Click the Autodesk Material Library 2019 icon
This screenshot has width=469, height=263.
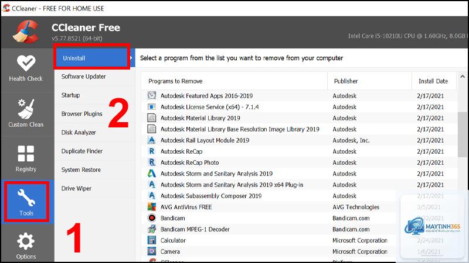click(x=152, y=118)
